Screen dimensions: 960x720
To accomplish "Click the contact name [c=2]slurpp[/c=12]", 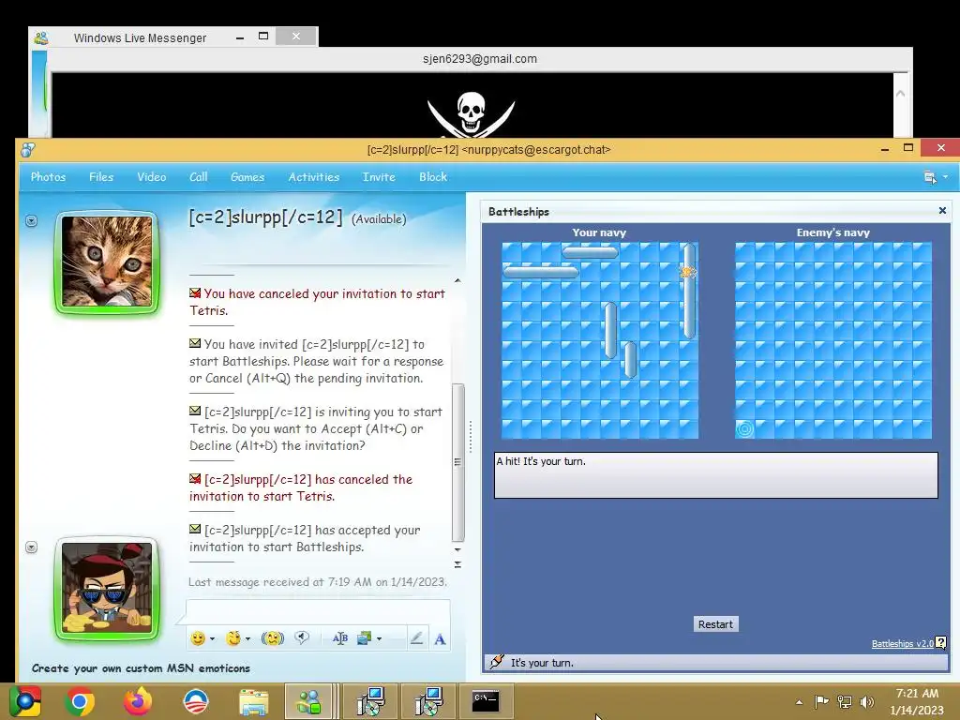I will [265, 217].
